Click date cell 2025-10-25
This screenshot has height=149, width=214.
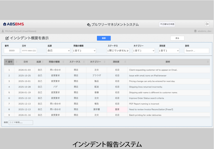tap(25, 76)
